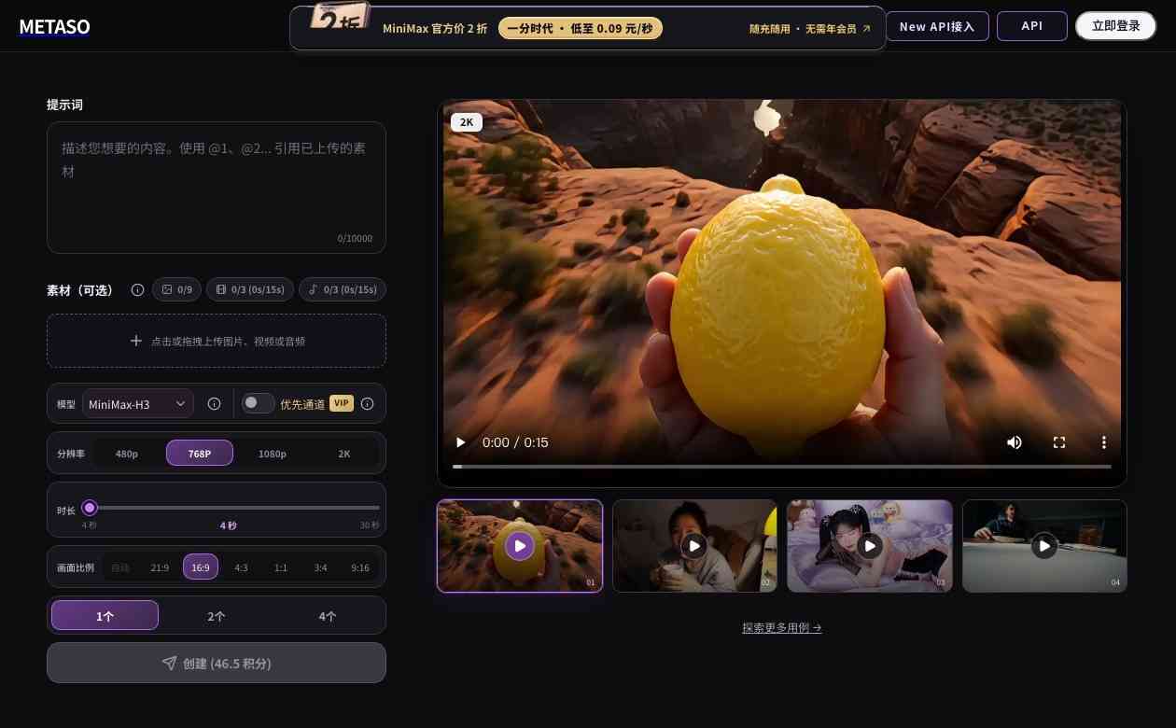Select 1080p resolution

click(273, 454)
